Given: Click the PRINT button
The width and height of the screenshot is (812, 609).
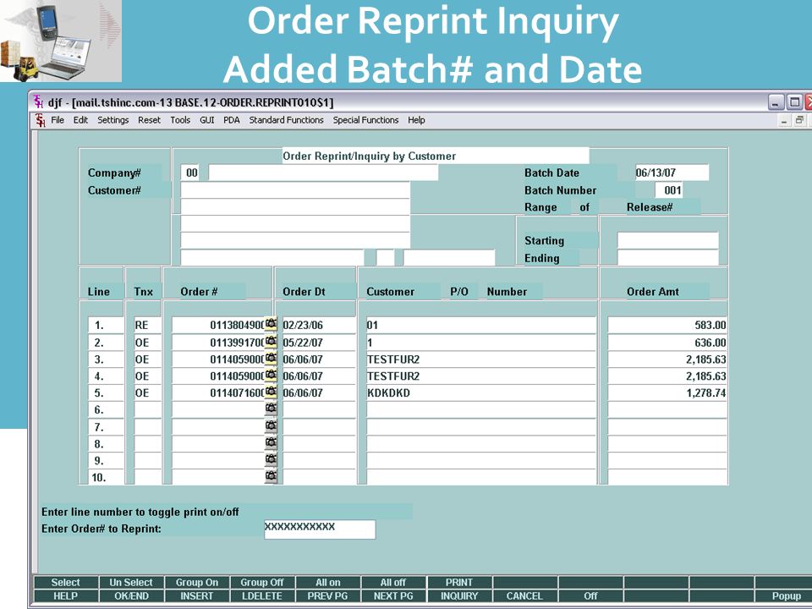Looking at the screenshot, I should coord(459,583).
